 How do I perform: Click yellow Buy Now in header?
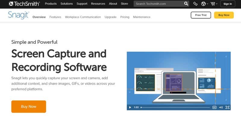[x=224, y=15]
